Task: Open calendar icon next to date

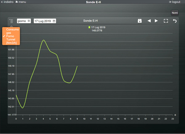Action: click(54, 21)
